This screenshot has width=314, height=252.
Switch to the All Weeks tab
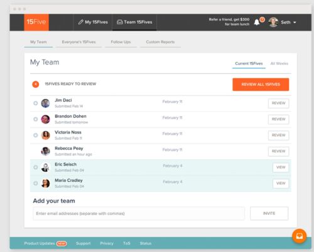click(x=279, y=63)
